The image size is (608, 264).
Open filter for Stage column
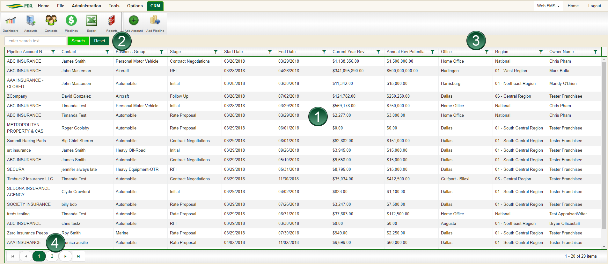point(216,52)
